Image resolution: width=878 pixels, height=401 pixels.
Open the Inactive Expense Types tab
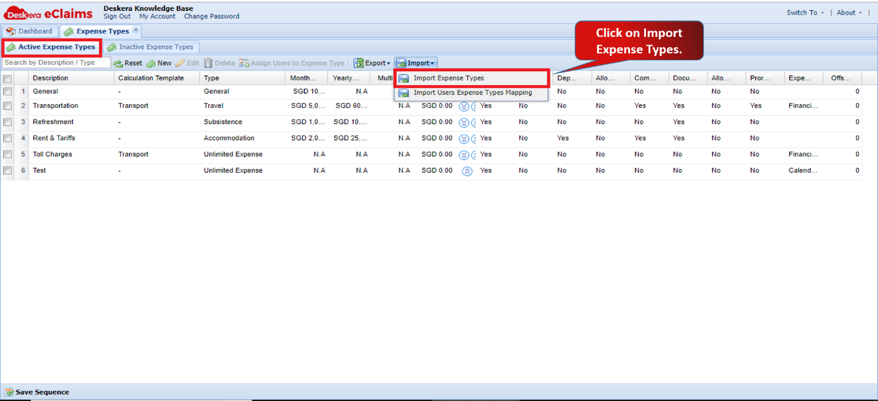(x=151, y=47)
